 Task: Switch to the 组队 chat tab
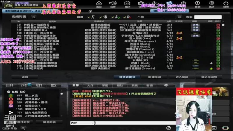120,85
